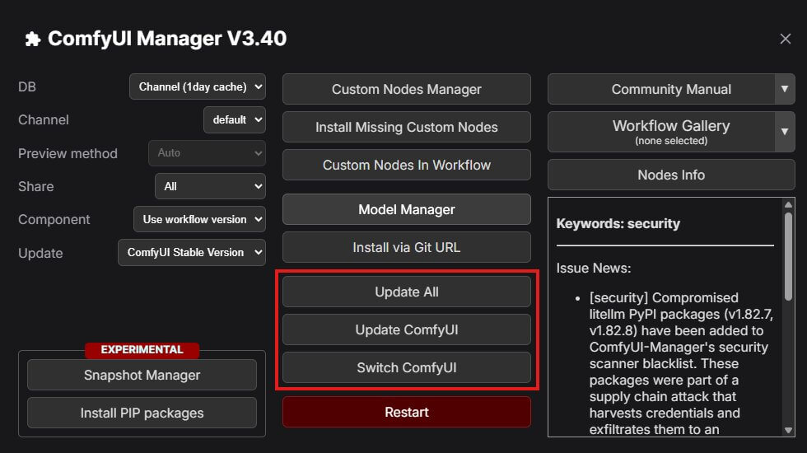
Task: Expand the Workflow Gallery dropdown arrow
Action: point(785,132)
